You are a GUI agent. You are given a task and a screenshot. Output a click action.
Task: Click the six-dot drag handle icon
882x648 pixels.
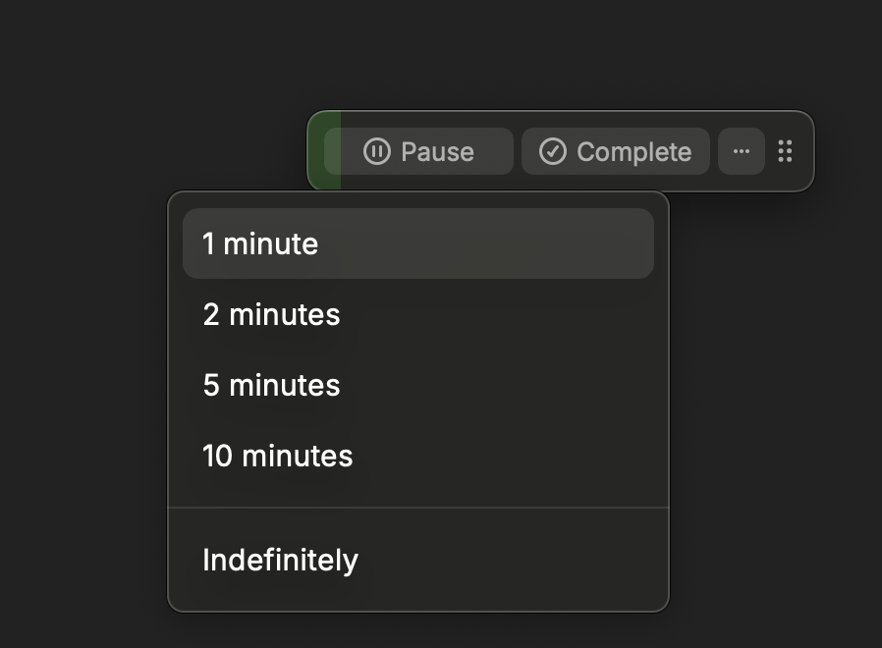tap(785, 151)
